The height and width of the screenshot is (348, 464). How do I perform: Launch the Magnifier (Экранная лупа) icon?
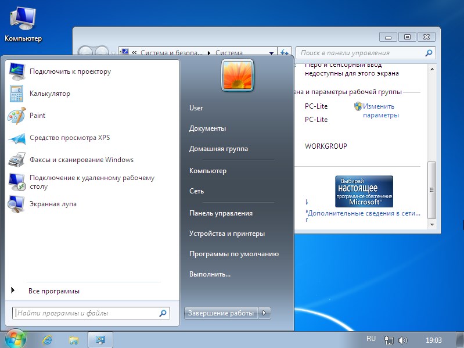[16, 204]
